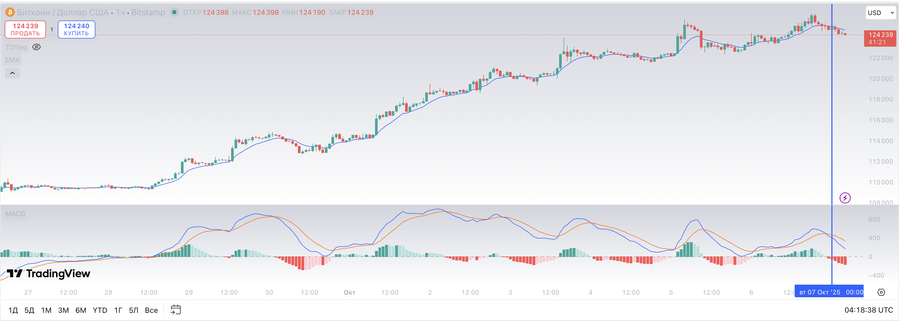Viewport: 899px width, 321px height.
Task: Click the UTC clock time display
Action: (868, 310)
